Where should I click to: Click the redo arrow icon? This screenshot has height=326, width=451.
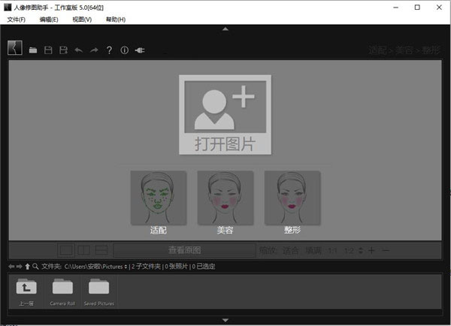coord(94,50)
